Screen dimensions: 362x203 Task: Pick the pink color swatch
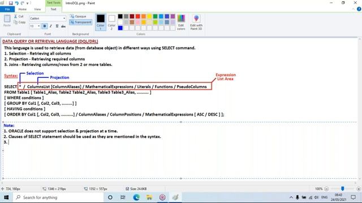click(x=138, y=22)
